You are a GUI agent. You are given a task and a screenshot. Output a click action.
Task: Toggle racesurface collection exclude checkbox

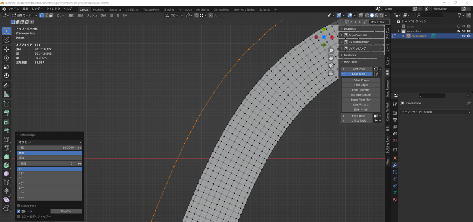pyautogui.click(x=458, y=31)
